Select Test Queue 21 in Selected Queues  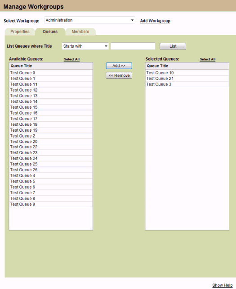coord(187,79)
